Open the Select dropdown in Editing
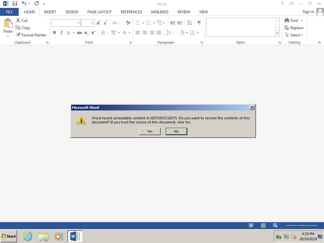The height and width of the screenshot is (243, 324). (296, 35)
